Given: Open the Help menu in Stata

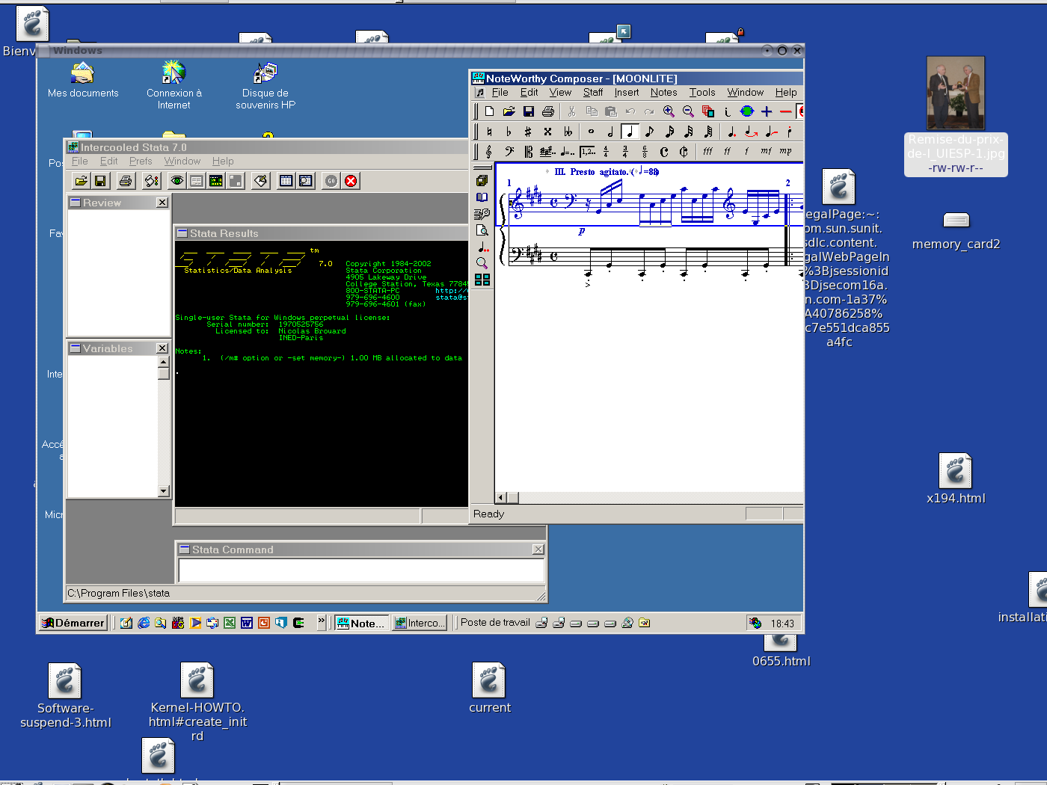Looking at the screenshot, I should (x=223, y=161).
